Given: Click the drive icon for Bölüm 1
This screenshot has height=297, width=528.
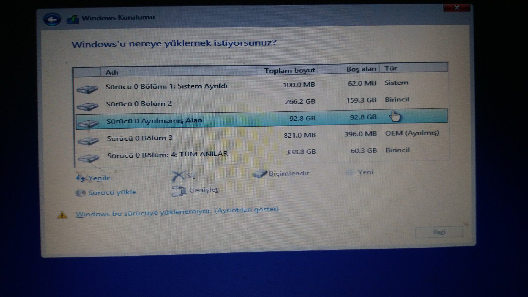Looking at the screenshot, I should [87, 89].
